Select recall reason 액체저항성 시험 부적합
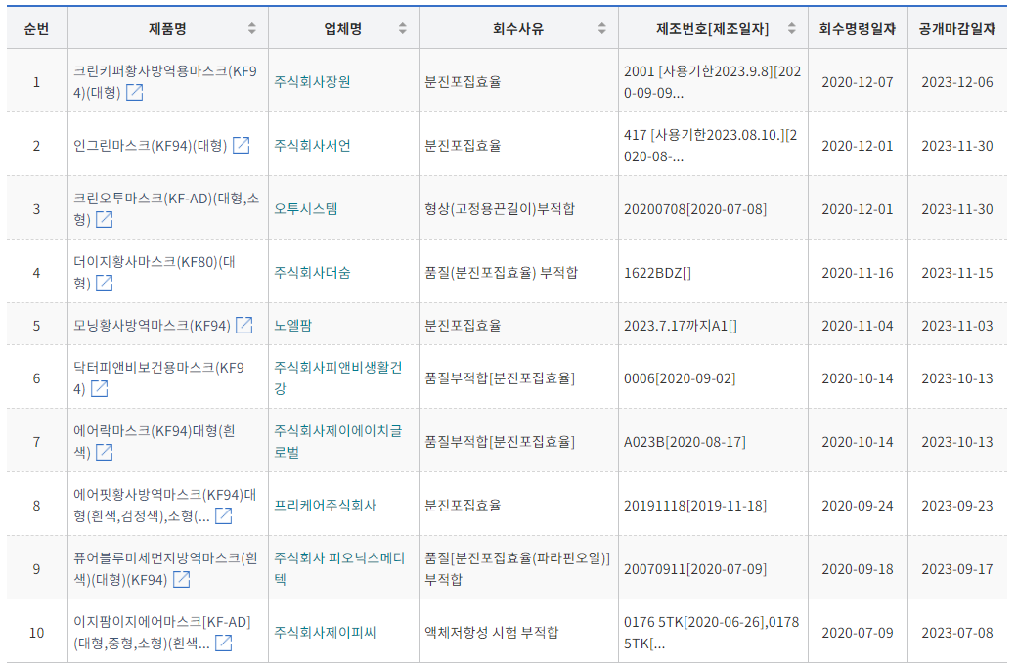 pos(491,633)
